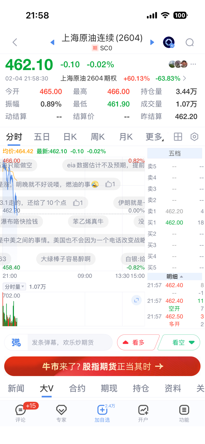Screen dimensions: 205x444
Task: Expand the 更多 chart period menu
Action: coord(154,137)
